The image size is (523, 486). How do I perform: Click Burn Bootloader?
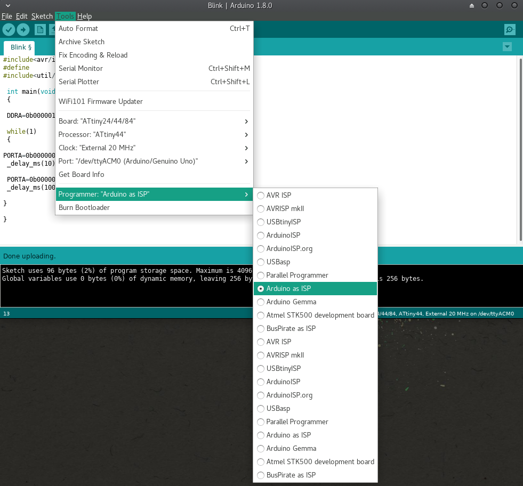154,207
